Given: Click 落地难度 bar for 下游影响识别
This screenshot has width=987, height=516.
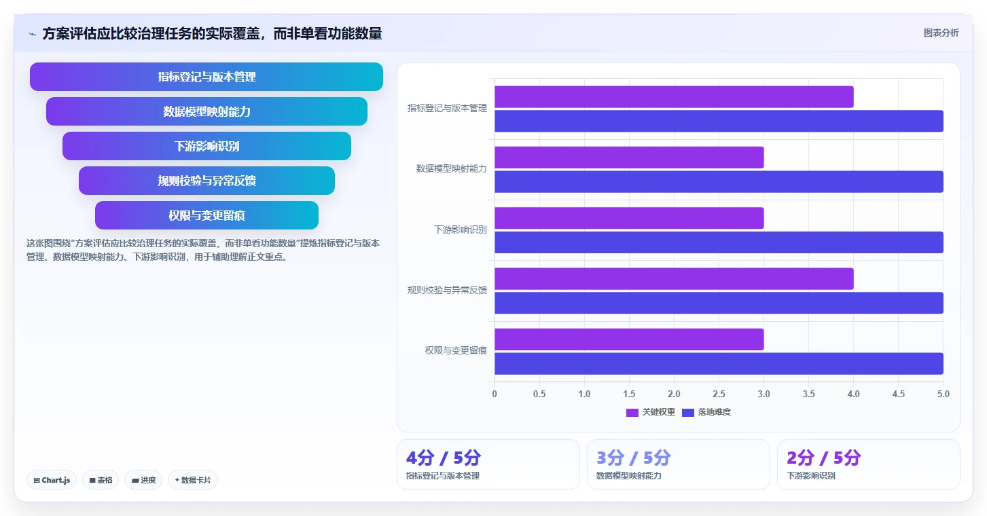Looking at the screenshot, I should tap(719, 242).
